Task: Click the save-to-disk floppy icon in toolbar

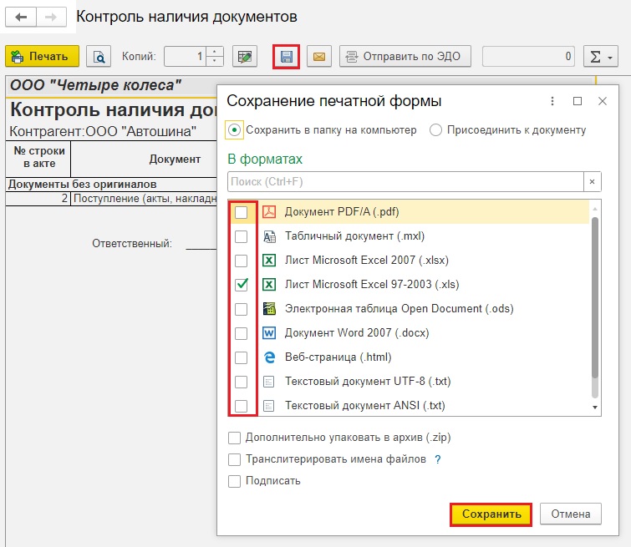Action: 287,57
